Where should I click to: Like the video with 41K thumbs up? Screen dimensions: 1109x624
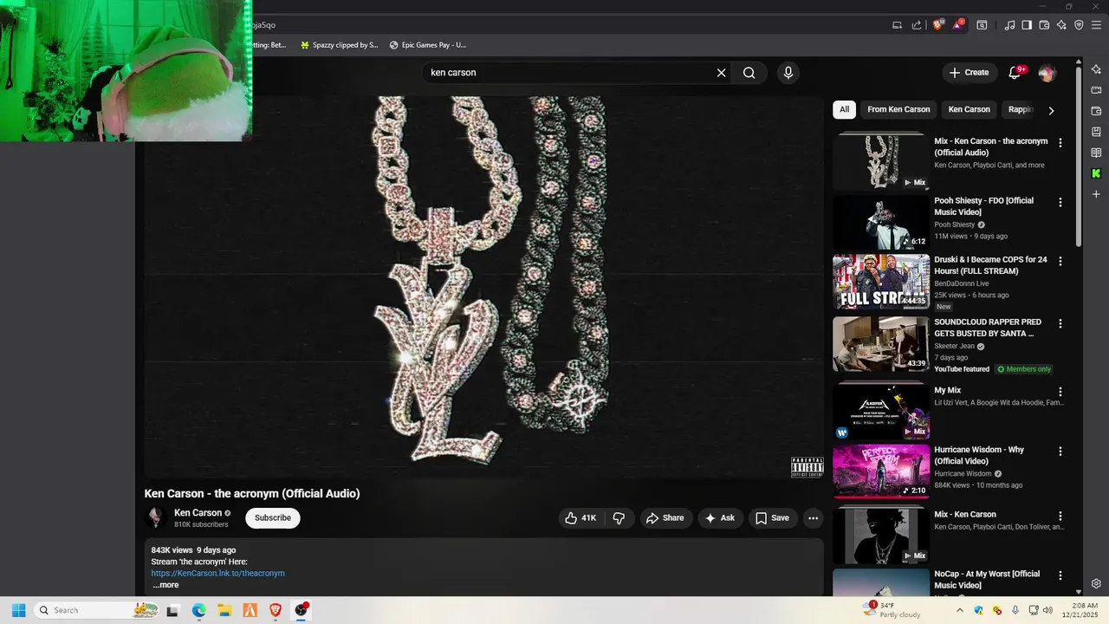580,518
